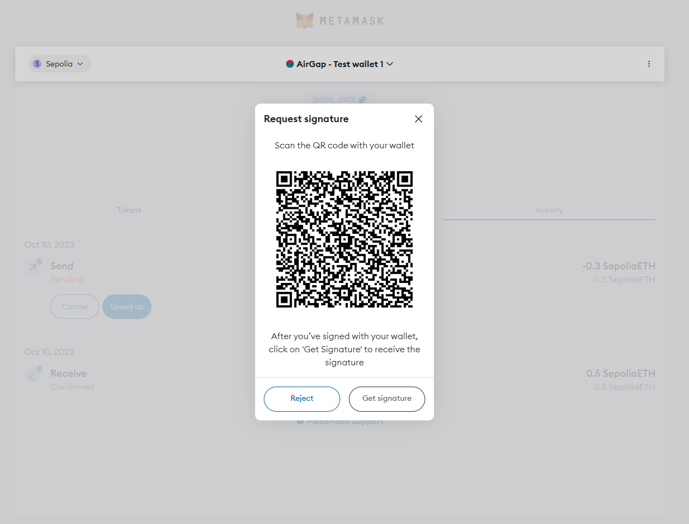Expand the AirGap - Test wallet 1 account menu
This screenshot has width=689, height=524.
tap(340, 64)
